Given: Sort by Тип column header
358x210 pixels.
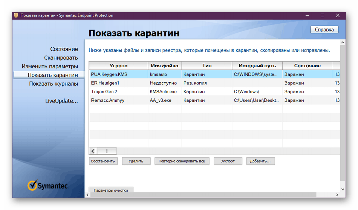Looking at the screenshot, I should pos(207,65).
